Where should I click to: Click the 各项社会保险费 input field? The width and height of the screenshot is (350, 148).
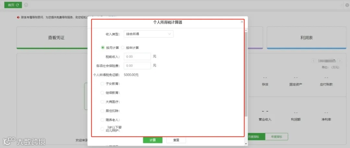137,66
